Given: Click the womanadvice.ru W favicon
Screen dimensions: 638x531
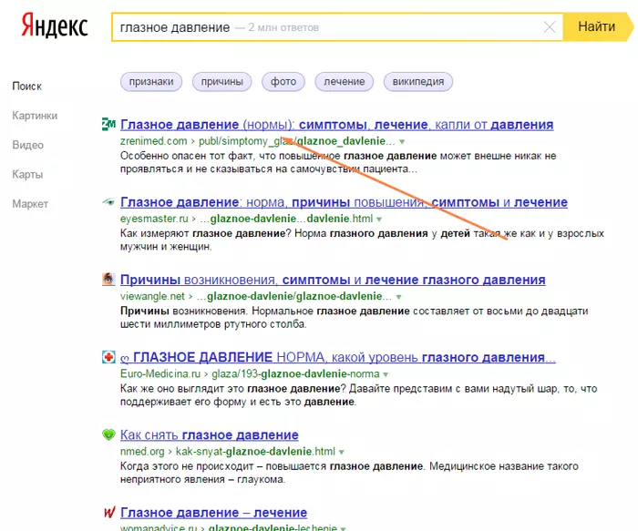Looking at the screenshot, I should pyautogui.click(x=109, y=512).
